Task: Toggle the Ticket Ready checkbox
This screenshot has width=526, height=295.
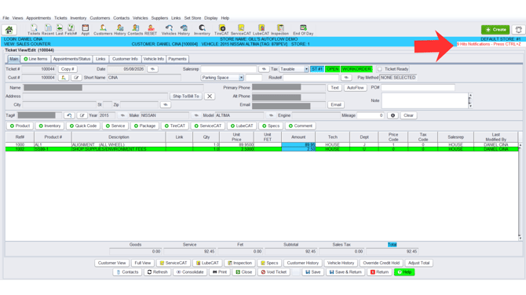Action: click(x=380, y=69)
